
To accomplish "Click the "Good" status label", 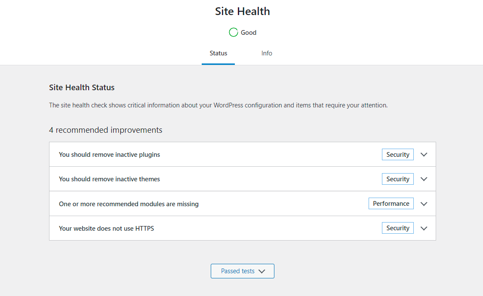I will 249,33.
